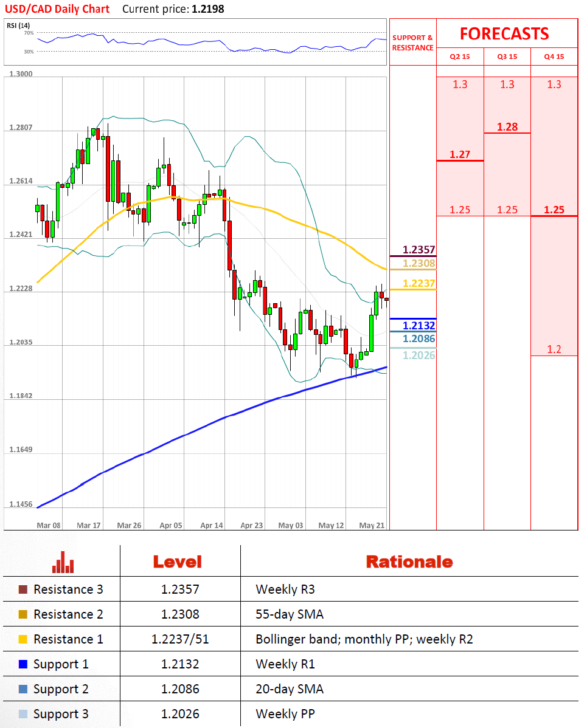Click the Support 2 steel blue swatch

pyautogui.click(x=23, y=689)
